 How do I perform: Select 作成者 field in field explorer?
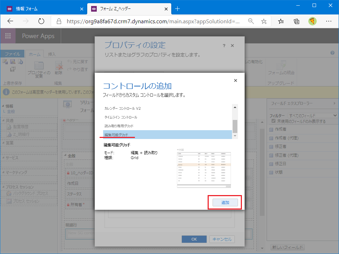[x=303, y=129]
